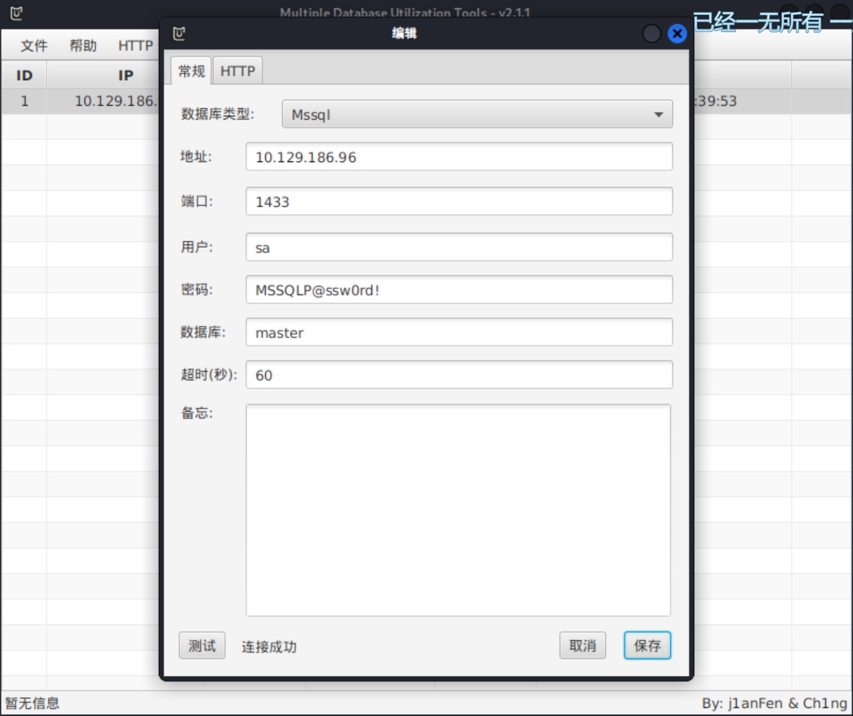Focus the 地址 address field
The width and height of the screenshot is (853, 716).
coord(459,157)
